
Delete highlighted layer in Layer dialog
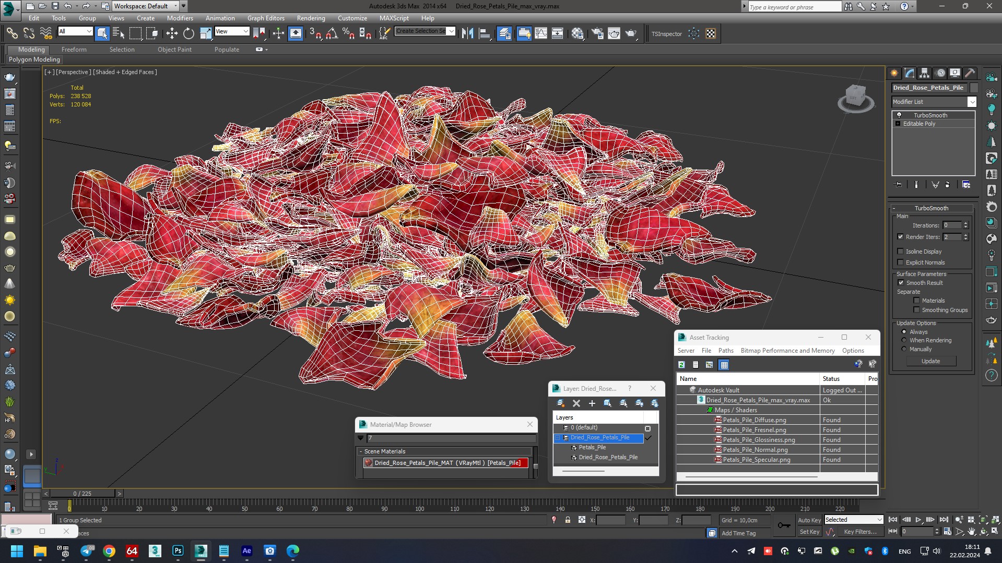coord(576,403)
